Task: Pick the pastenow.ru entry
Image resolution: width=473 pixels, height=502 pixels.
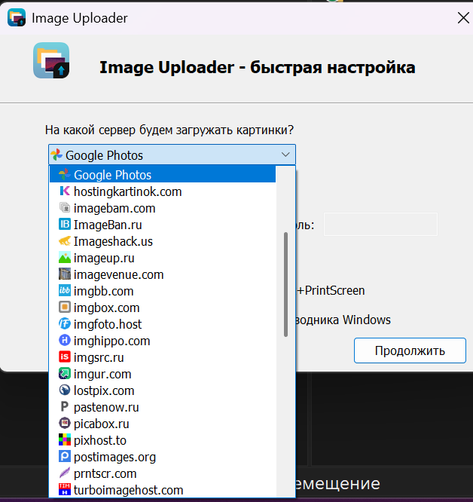Action: (163, 407)
